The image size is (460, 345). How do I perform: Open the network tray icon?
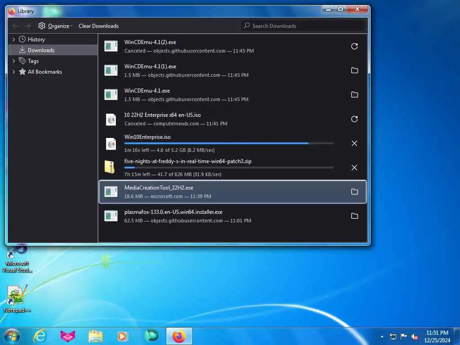point(393,336)
